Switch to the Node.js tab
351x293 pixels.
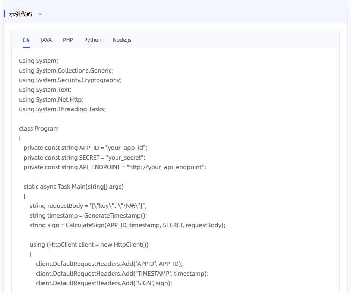click(122, 40)
